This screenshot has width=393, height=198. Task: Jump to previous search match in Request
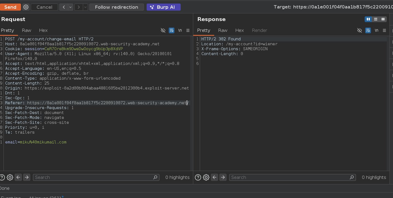click(x=18, y=177)
